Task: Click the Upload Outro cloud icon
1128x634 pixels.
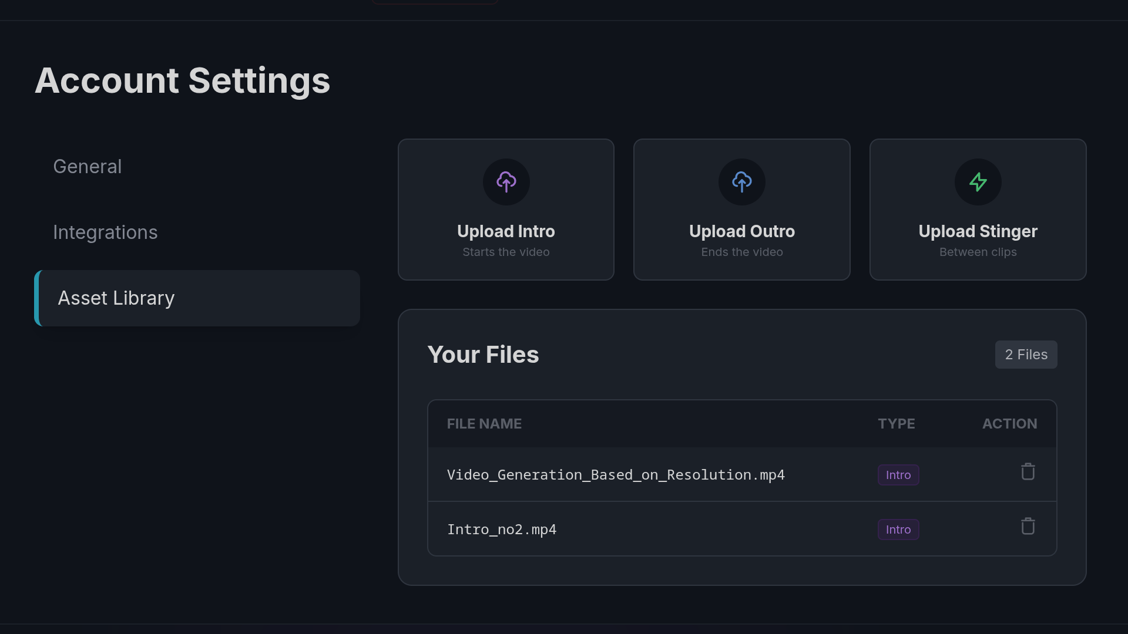Action: pyautogui.click(x=741, y=182)
